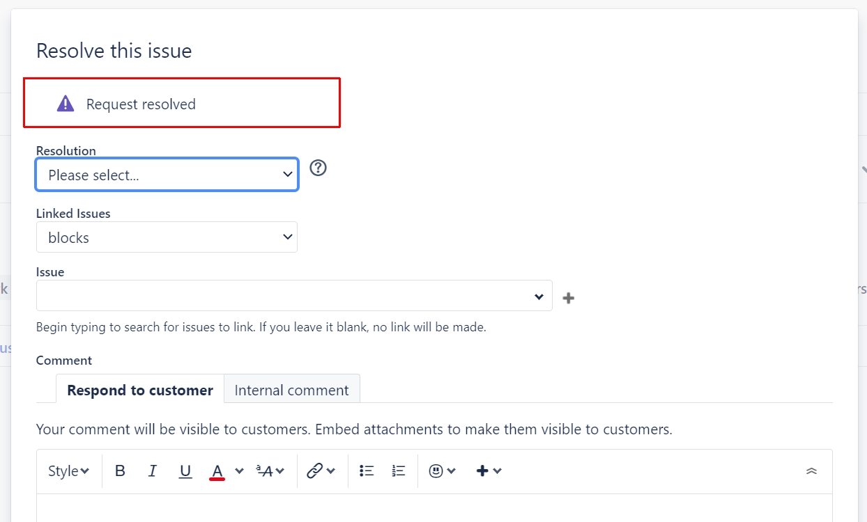The image size is (867, 522).
Task: Click the Resolution help question mark icon
Action: (319, 168)
